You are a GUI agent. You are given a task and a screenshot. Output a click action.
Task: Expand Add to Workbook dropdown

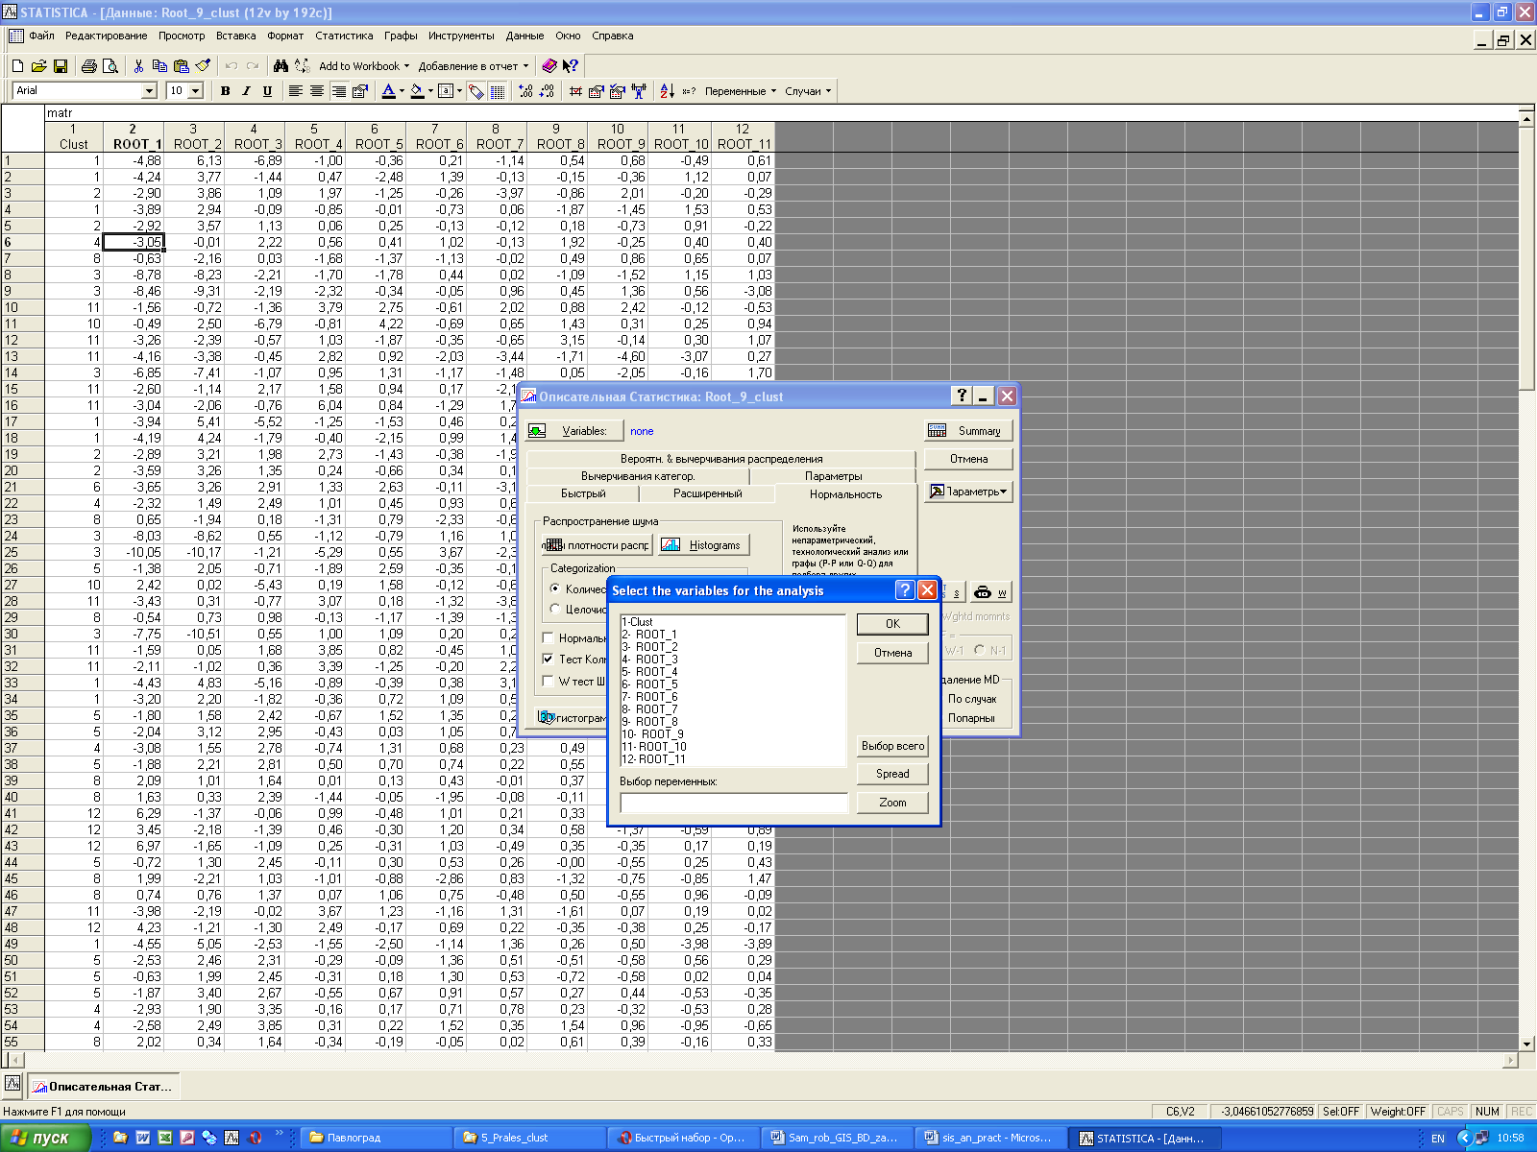(364, 66)
